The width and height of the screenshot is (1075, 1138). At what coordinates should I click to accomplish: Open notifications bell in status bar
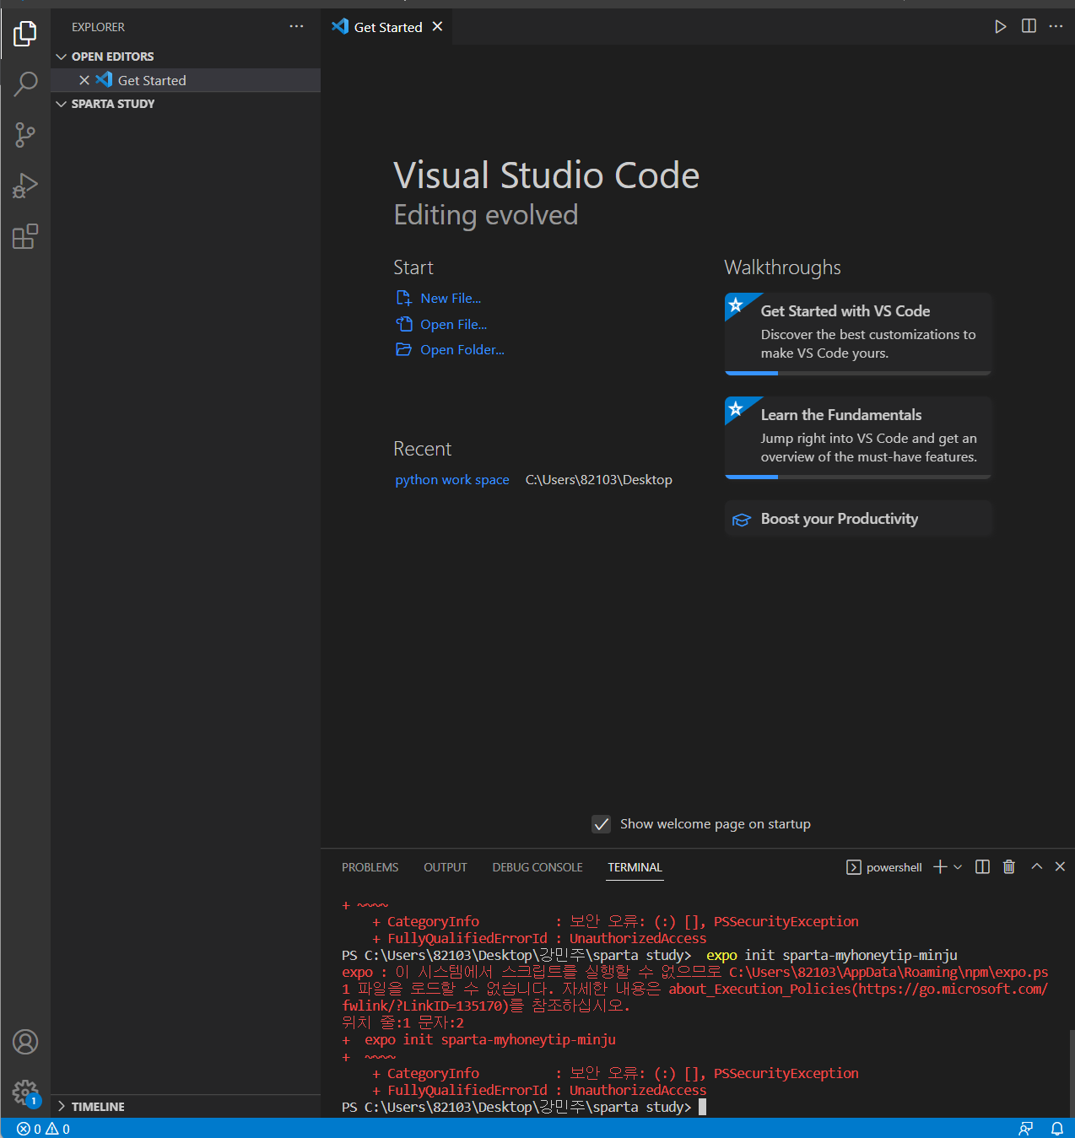click(1056, 1129)
